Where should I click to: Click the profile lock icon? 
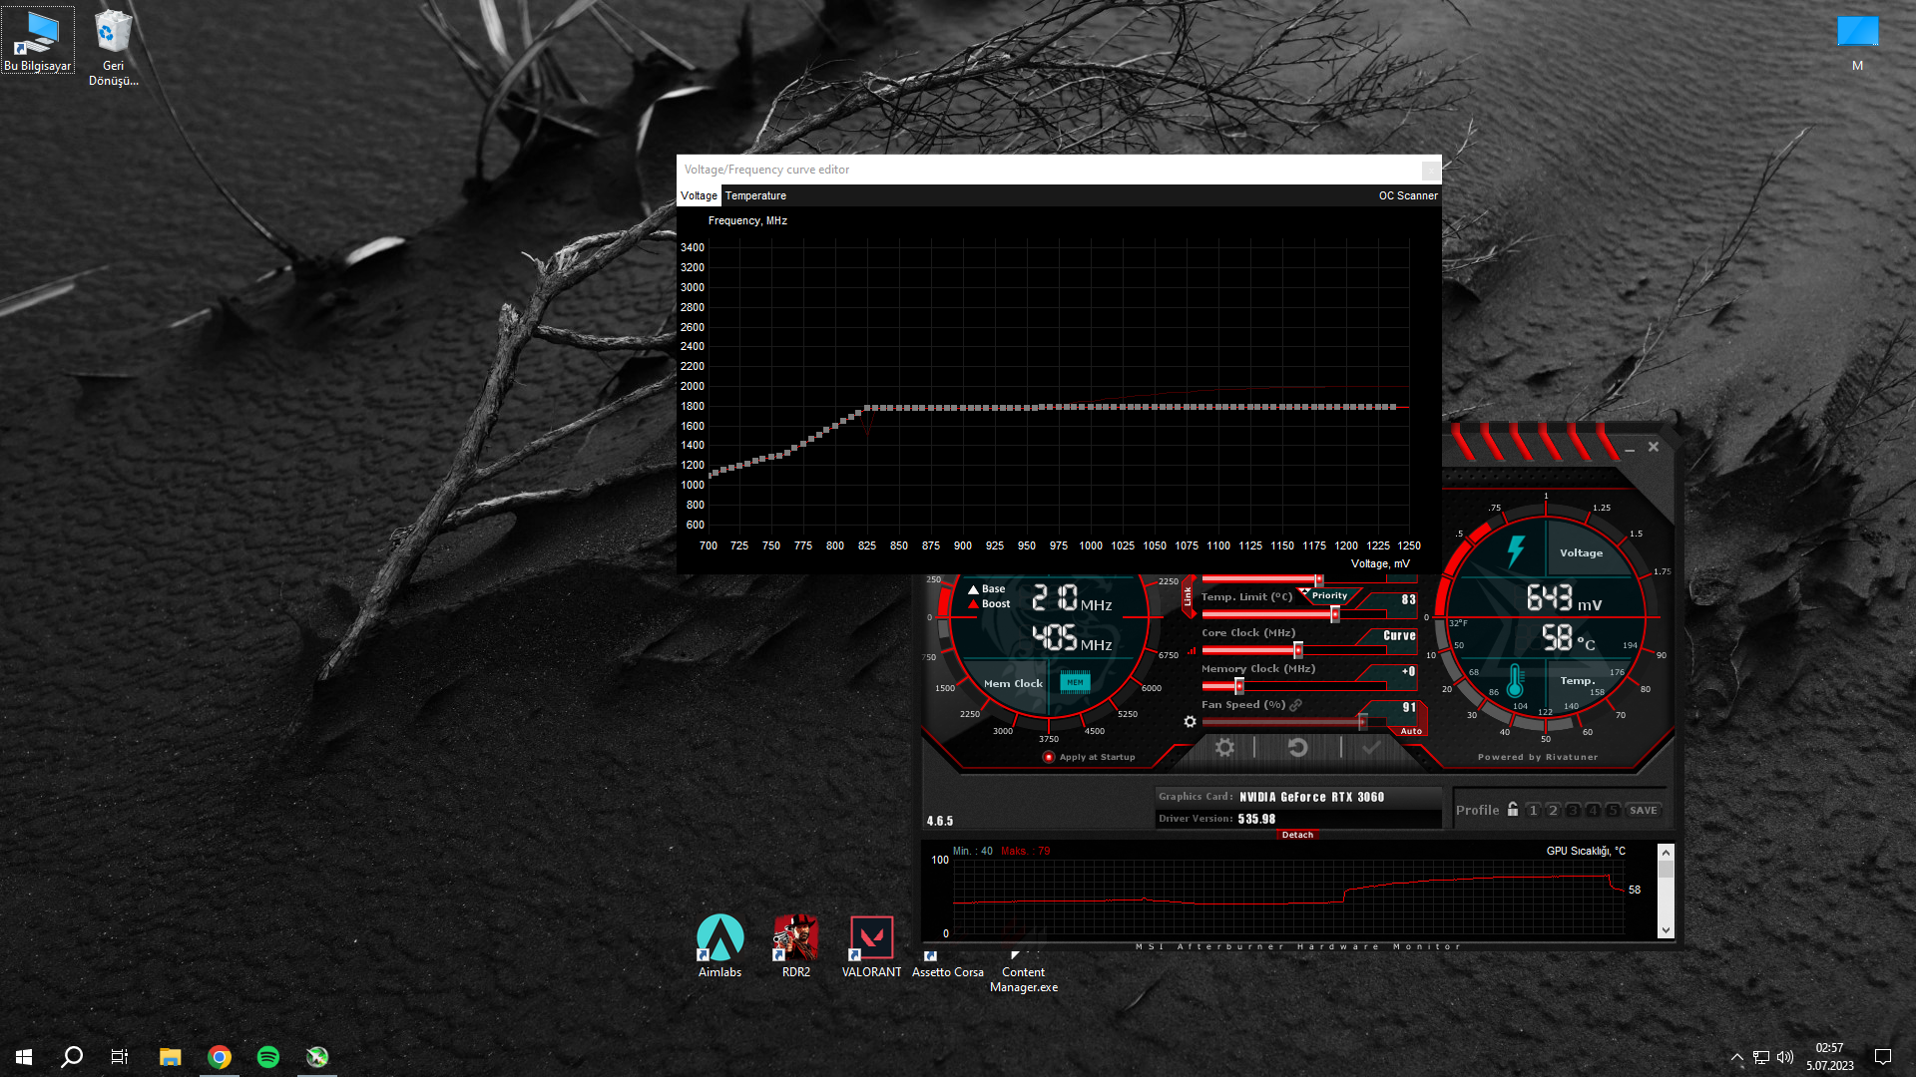tap(1513, 810)
